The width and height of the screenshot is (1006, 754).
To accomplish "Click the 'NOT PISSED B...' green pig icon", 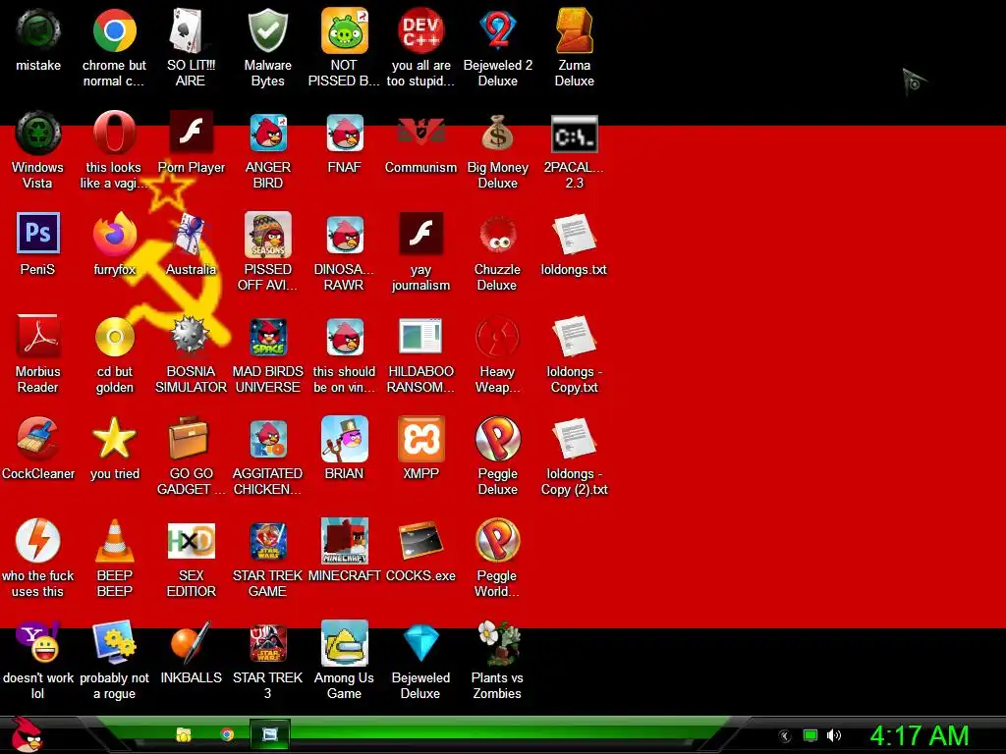I will (344, 30).
